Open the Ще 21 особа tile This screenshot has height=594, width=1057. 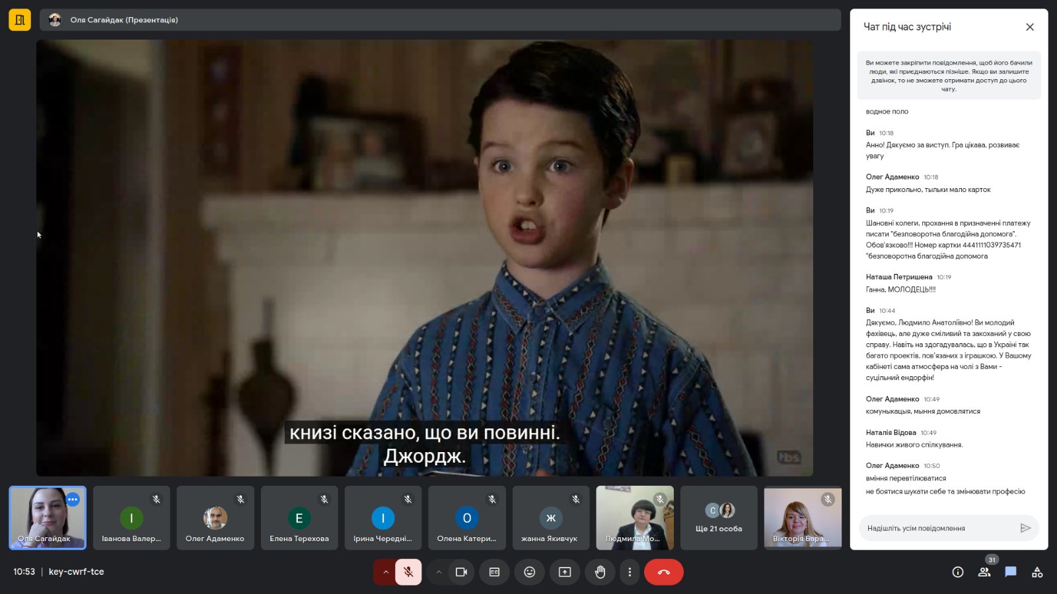[719, 518]
